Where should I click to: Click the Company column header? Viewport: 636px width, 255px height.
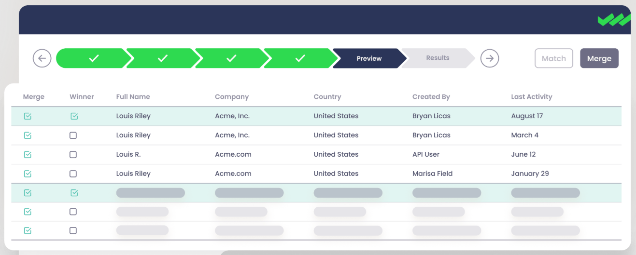232,96
